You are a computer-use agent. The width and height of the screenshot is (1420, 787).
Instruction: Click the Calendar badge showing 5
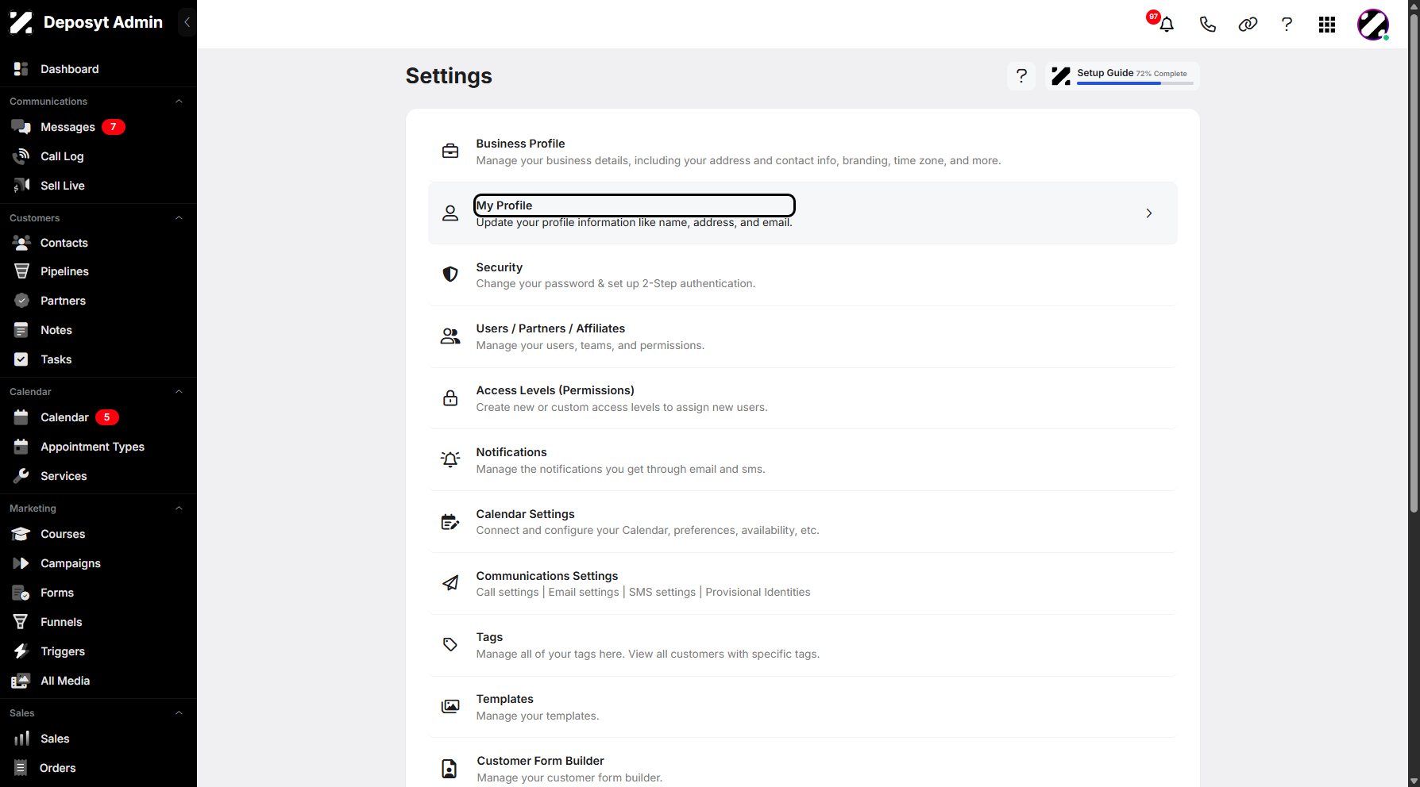[x=107, y=417]
